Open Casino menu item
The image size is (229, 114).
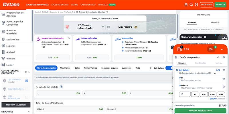tap(74, 5)
